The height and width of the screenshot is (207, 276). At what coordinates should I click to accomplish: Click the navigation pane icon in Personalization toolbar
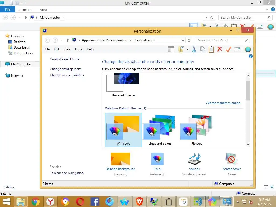tap(171, 50)
